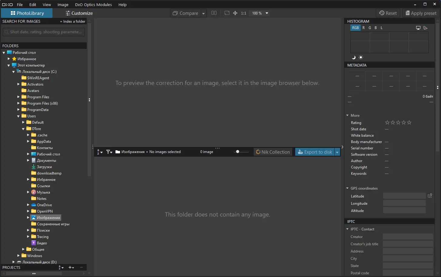
Task: Toggle destination gamut warning icon in histogram
Action: [x=426, y=28]
